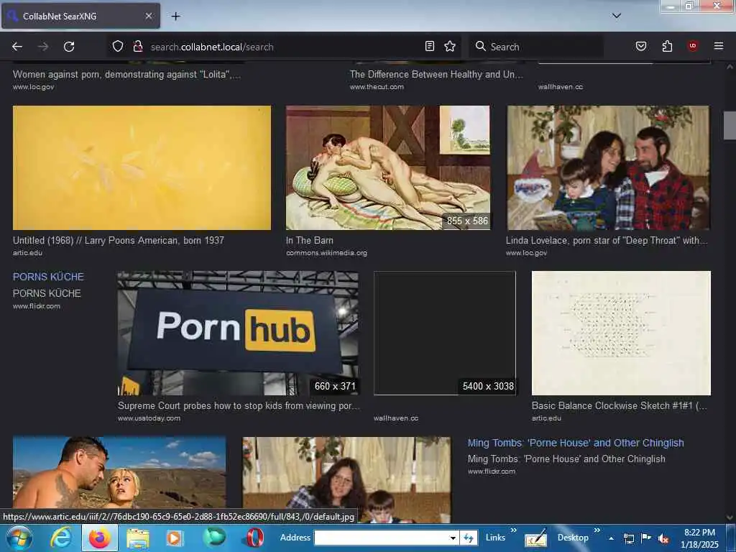Screen dimensions: 736x552
Task: Open the Windows Start menu orb
Action: click(19, 538)
